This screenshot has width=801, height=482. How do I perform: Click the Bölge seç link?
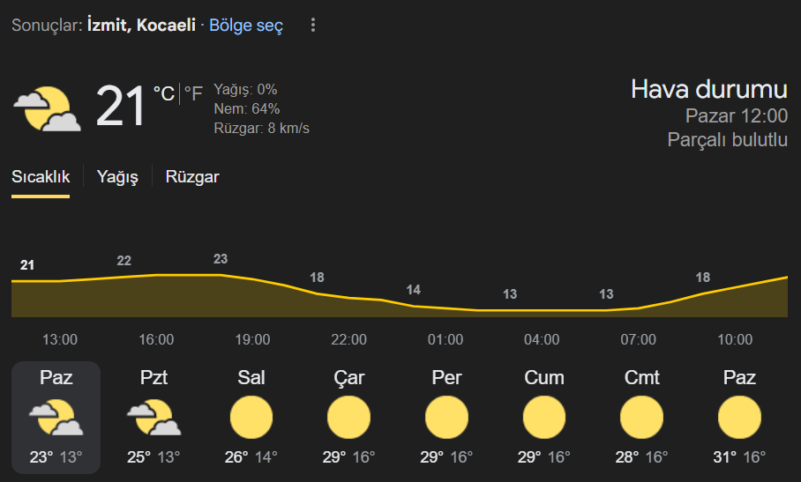point(246,26)
